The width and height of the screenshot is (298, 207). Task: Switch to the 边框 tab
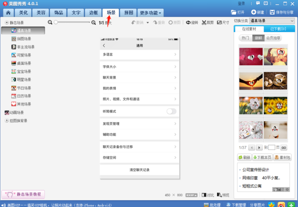pyautogui.click(x=93, y=12)
